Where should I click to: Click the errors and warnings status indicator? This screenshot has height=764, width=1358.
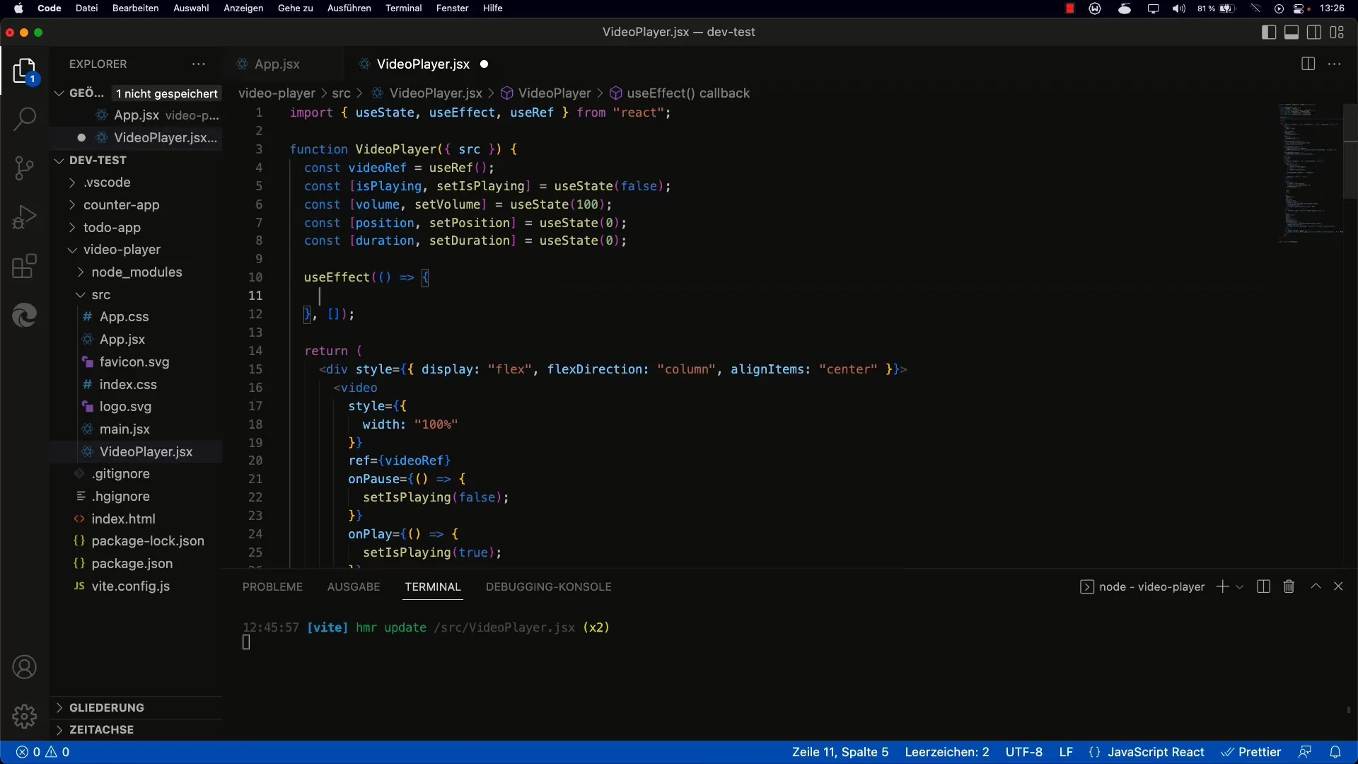tap(42, 752)
